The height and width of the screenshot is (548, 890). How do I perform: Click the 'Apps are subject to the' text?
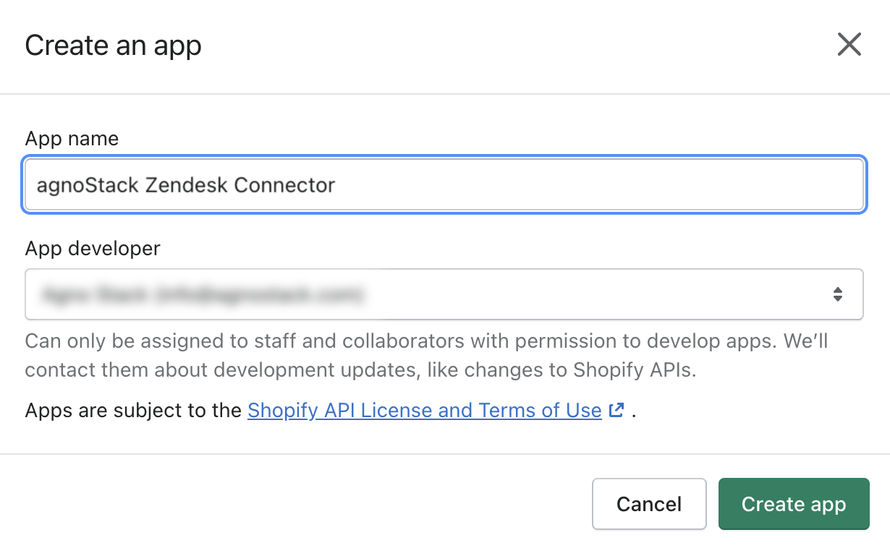click(133, 411)
